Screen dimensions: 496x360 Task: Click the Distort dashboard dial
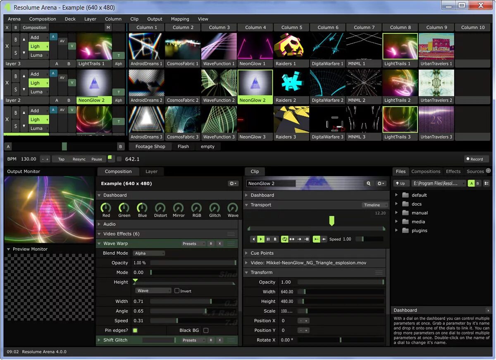click(x=160, y=208)
